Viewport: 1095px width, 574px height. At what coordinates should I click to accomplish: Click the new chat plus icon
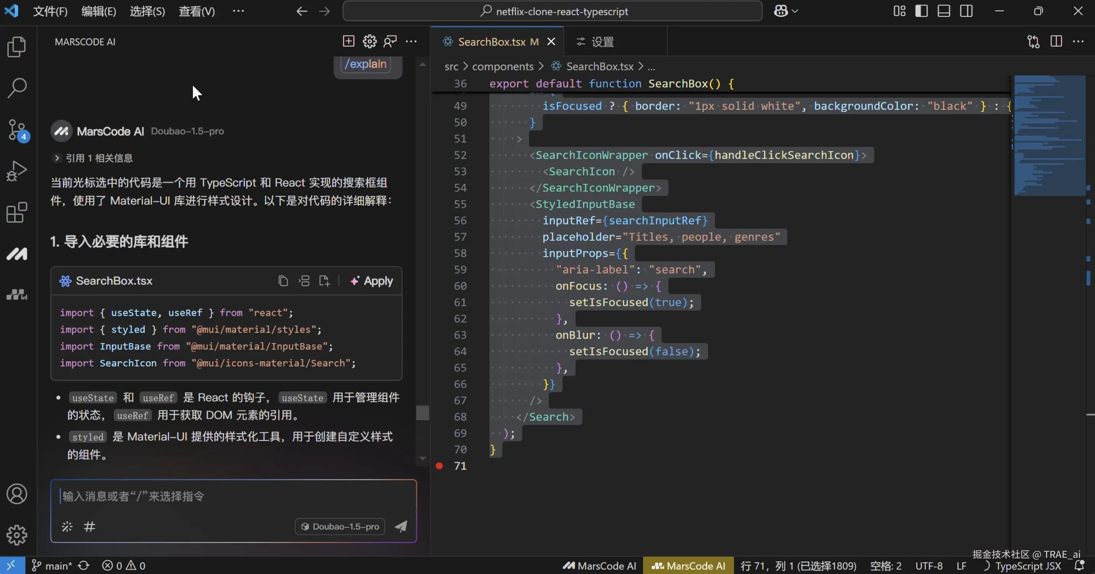click(348, 41)
